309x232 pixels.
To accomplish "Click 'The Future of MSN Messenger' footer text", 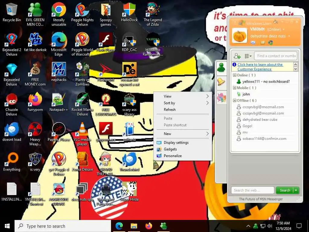I will point(261,199).
